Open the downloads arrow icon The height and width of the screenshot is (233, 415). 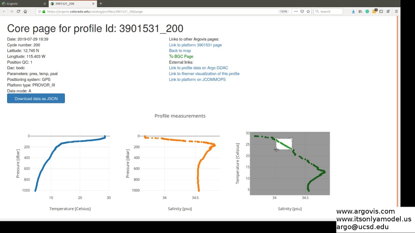(x=353, y=11)
